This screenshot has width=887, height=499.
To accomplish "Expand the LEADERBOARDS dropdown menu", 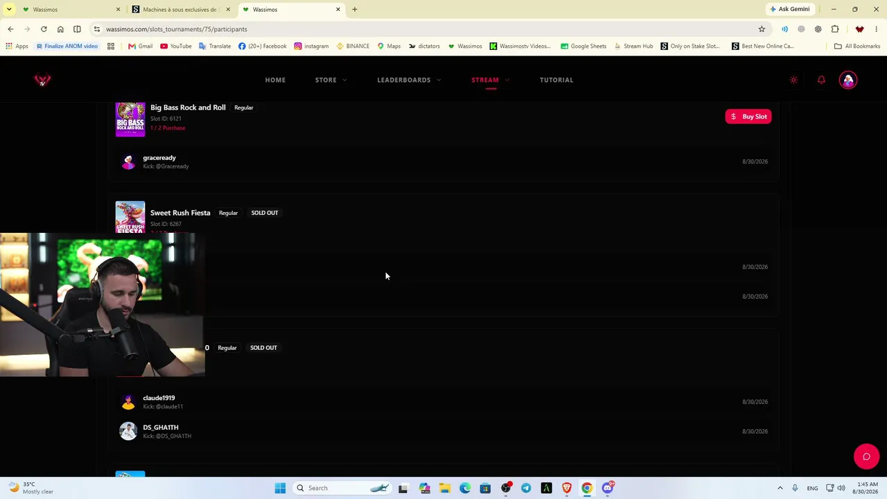I will [x=409, y=80].
